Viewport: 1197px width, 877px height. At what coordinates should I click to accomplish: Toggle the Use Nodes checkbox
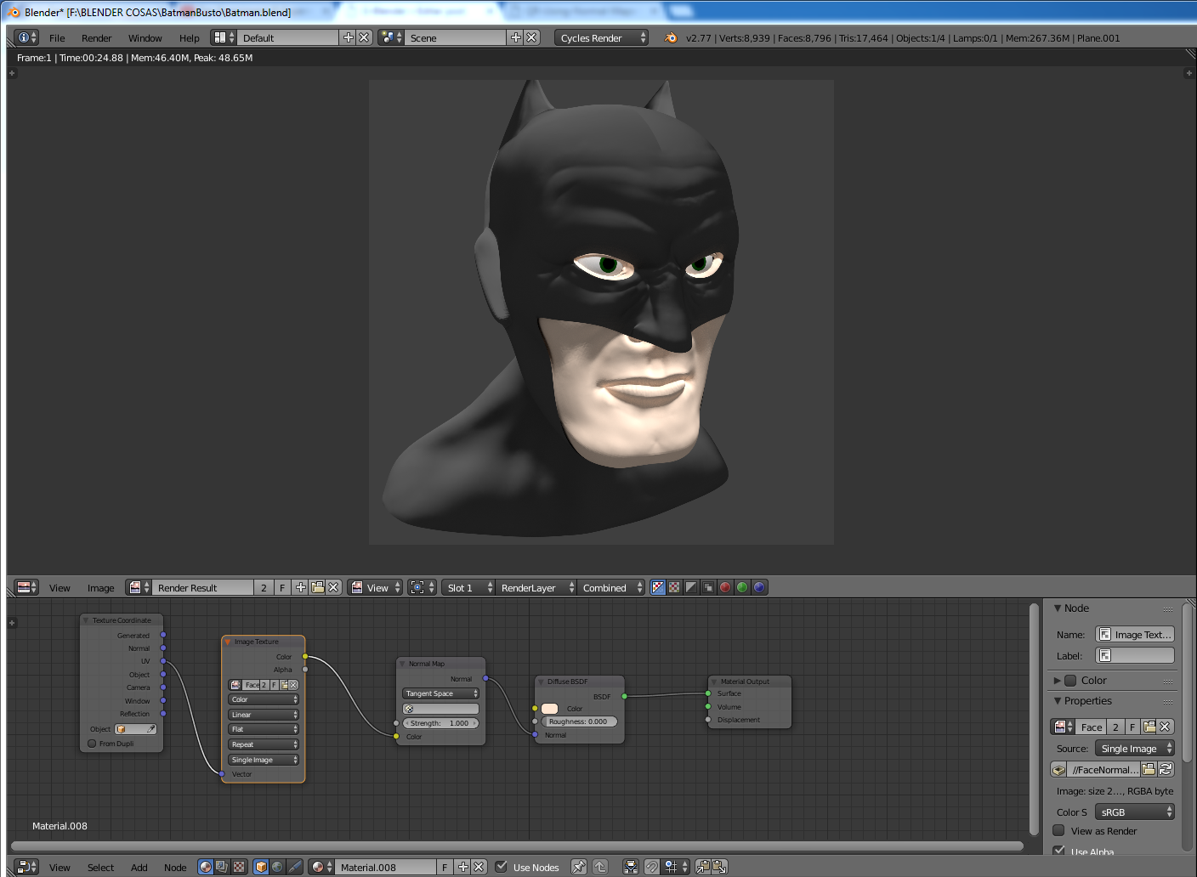[502, 867]
